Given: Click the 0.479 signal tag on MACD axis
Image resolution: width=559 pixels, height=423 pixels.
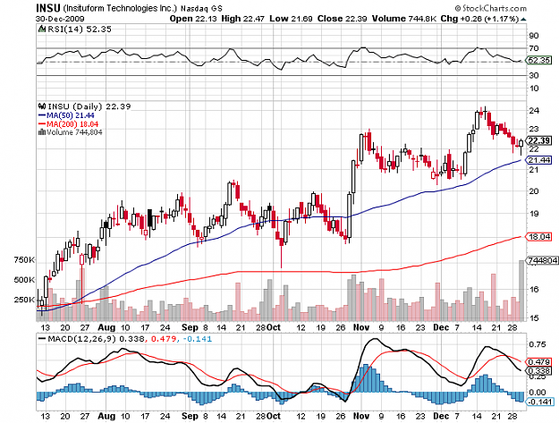Looking at the screenshot, I should tap(539, 362).
